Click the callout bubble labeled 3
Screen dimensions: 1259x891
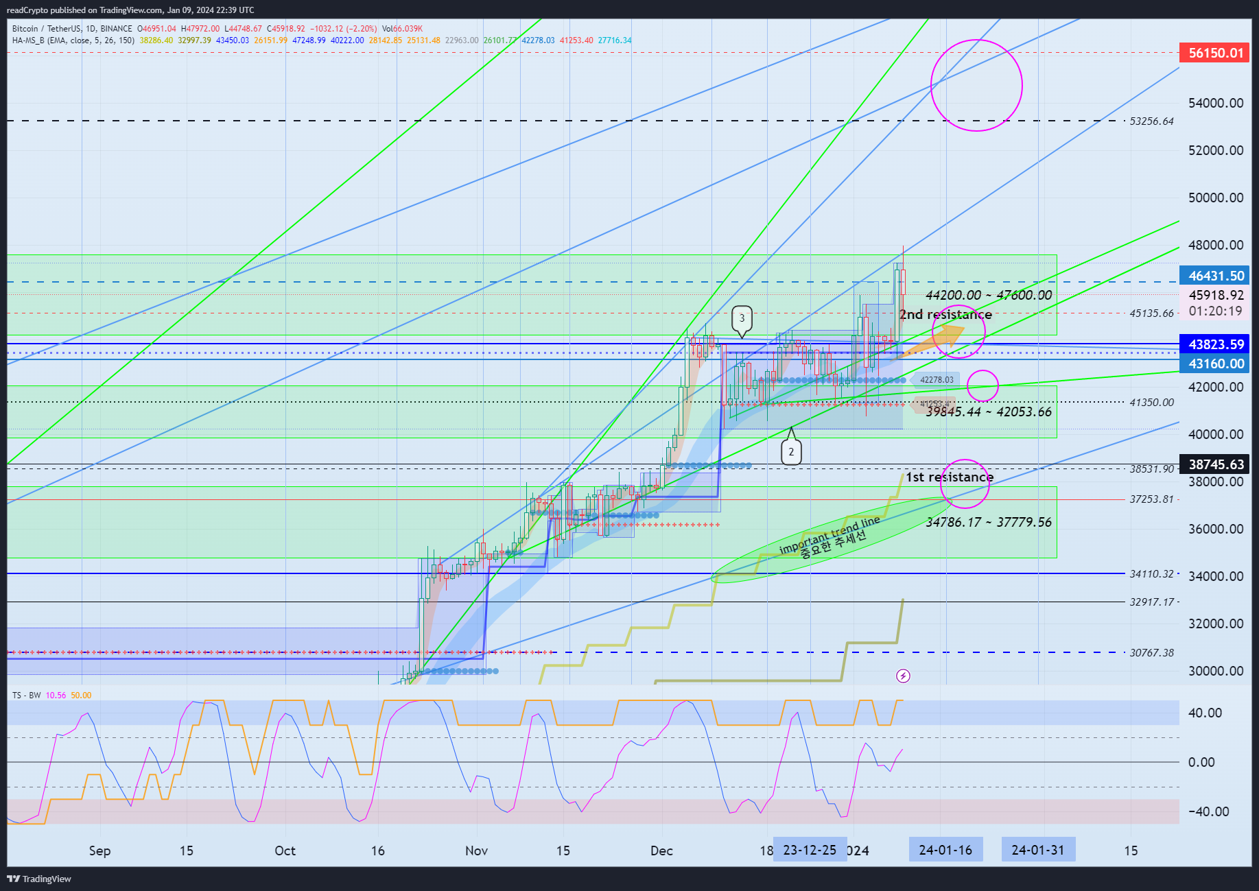[x=742, y=319]
